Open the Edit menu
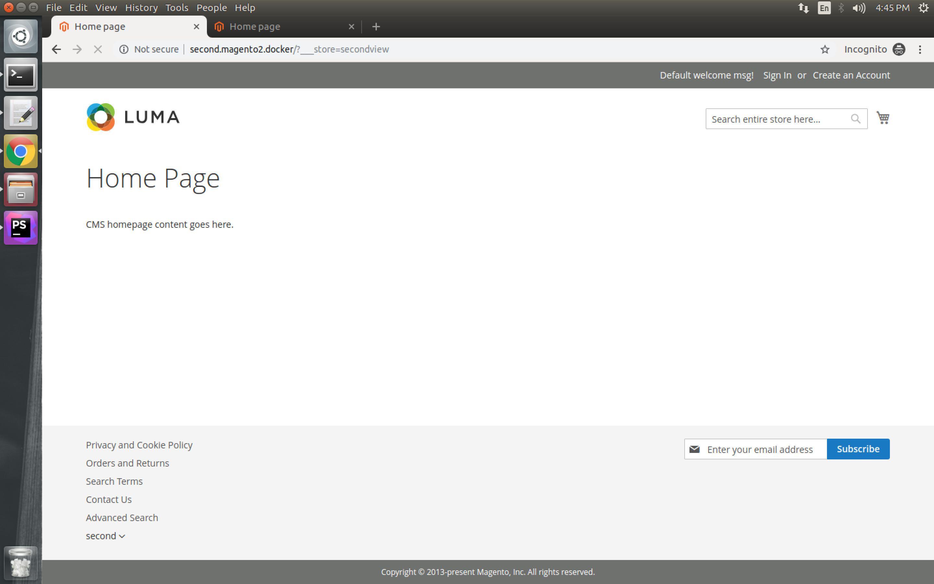This screenshot has height=584, width=934. [78, 8]
